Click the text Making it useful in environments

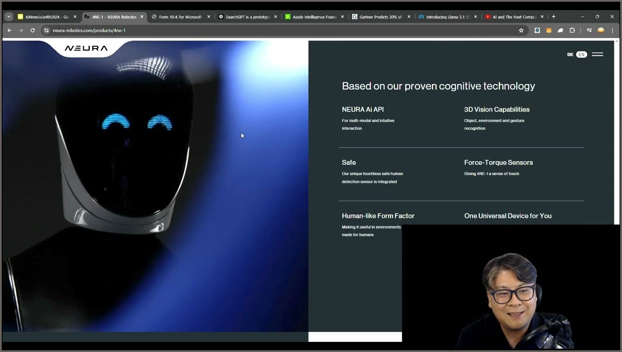[x=371, y=227]
